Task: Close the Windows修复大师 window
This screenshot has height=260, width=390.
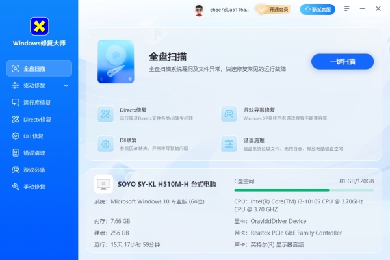Action: tap(378, 8)
